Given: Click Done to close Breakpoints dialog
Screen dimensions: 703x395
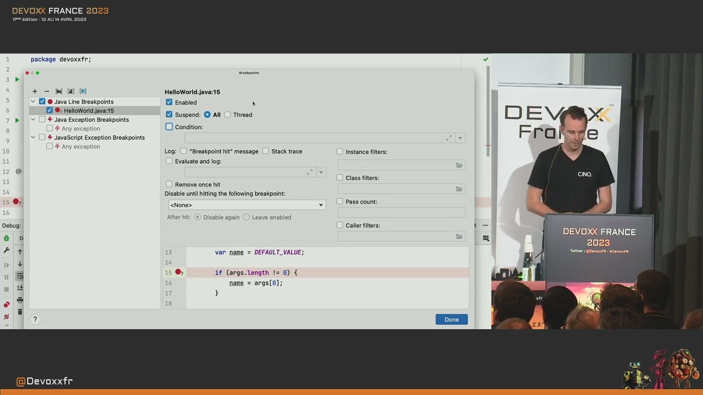Looking at the screenshot, I should (x=451, y=319).
